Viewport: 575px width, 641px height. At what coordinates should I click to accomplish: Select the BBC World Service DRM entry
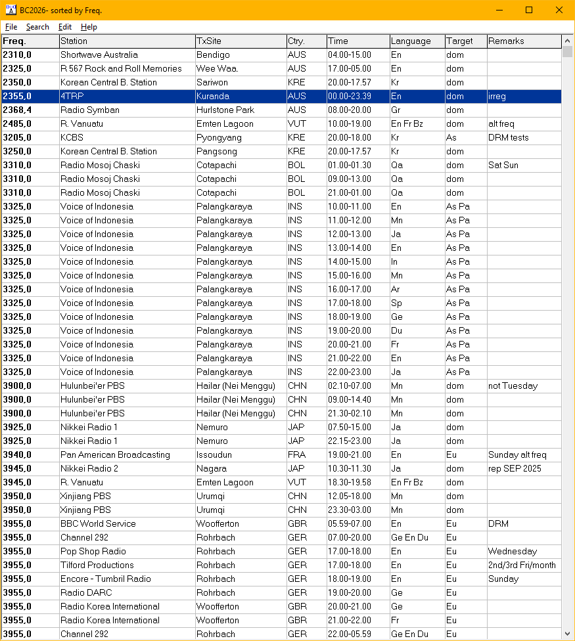point(197,523)
